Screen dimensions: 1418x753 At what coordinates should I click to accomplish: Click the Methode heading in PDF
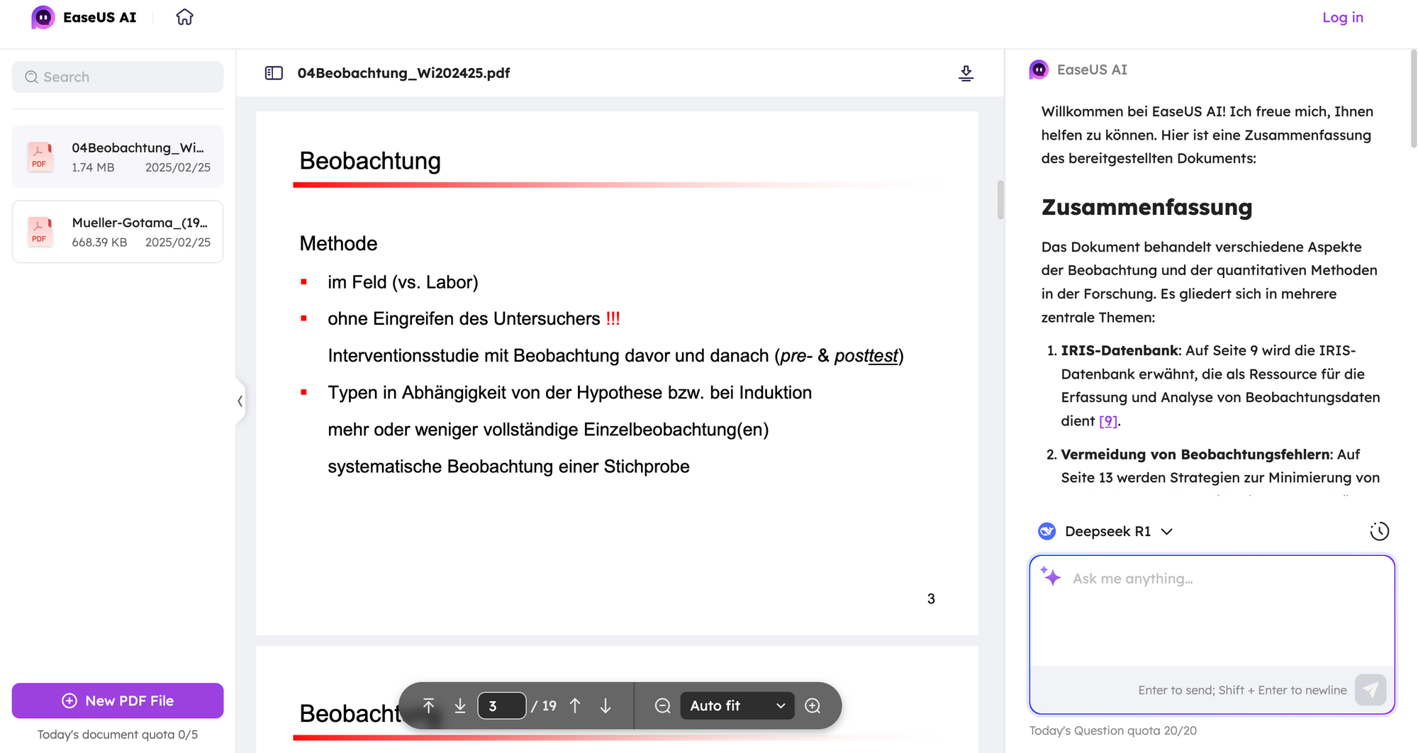[x=338, y=243]
